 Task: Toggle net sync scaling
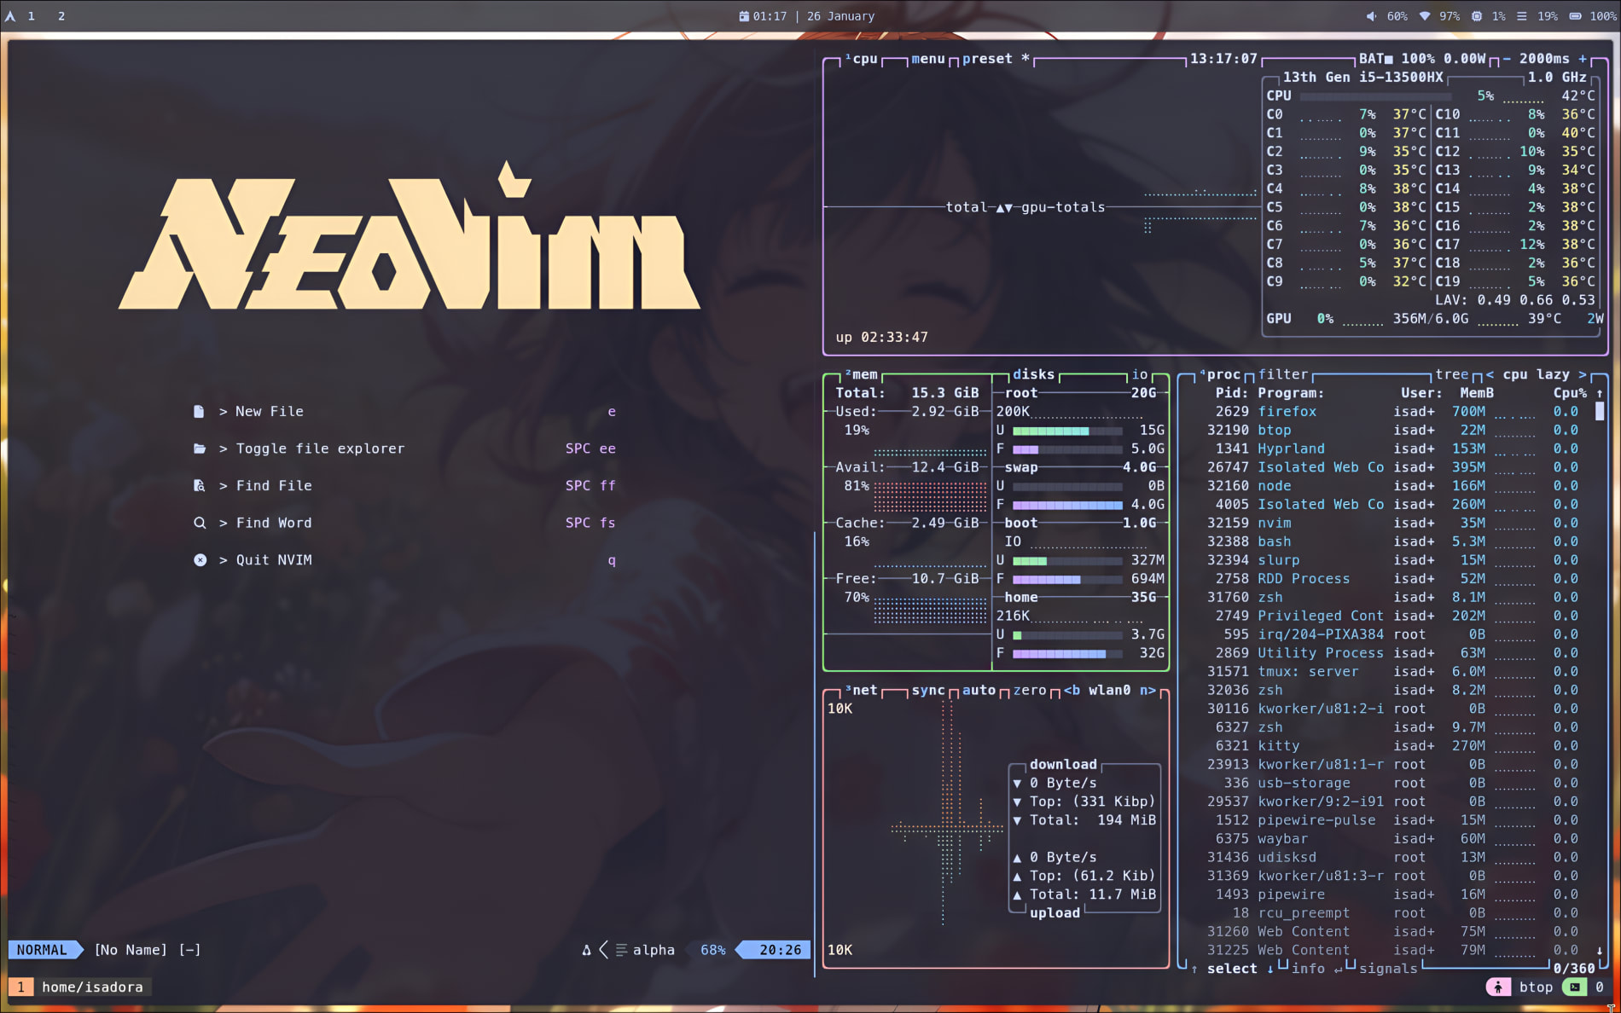pos(927,690)
